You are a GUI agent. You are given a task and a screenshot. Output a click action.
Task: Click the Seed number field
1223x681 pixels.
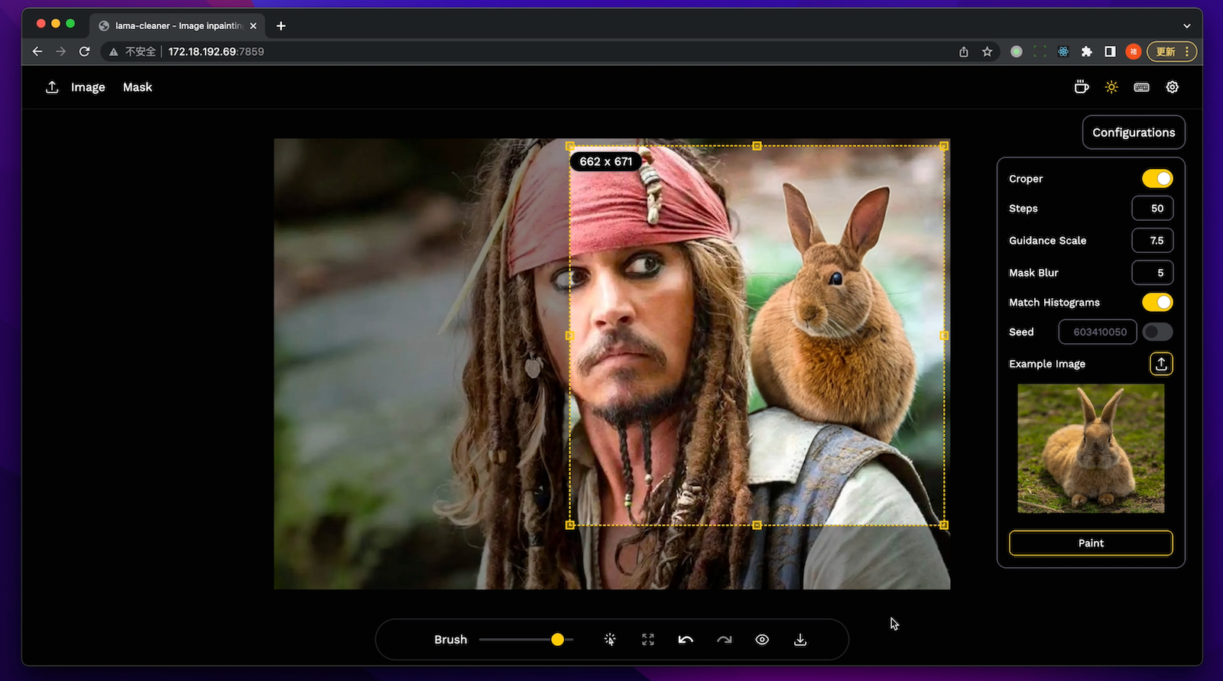(1098, 332)
